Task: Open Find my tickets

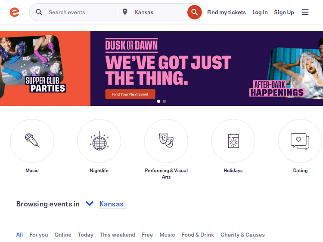Action: click(227, 12)
